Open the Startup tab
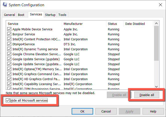The image size is (166, 117). click(50, 15)
